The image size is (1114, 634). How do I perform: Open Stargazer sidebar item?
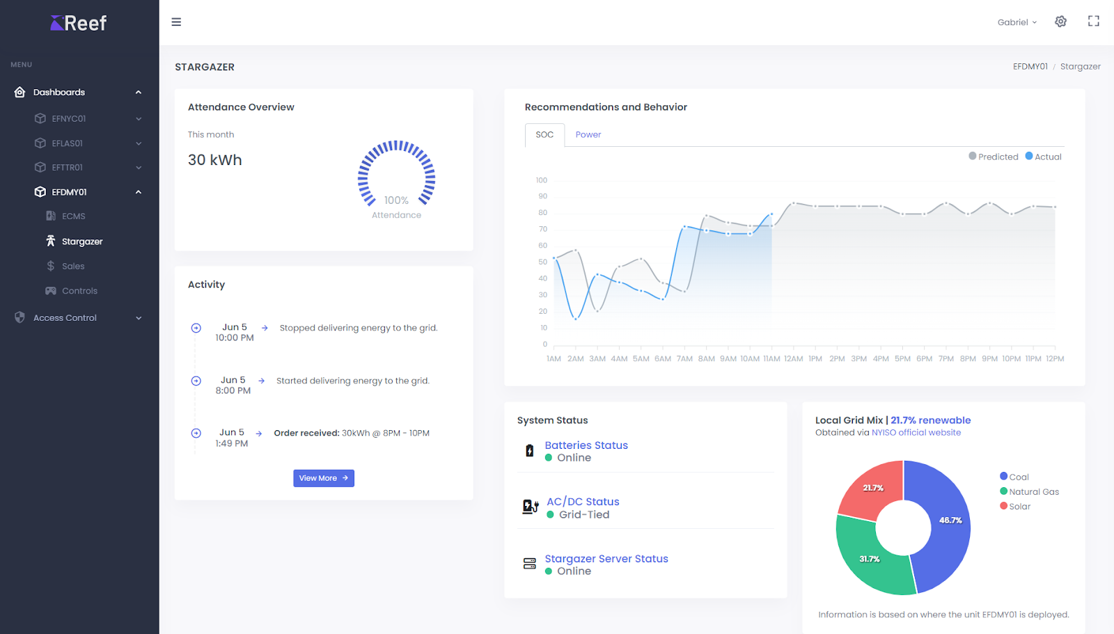(x=81, y=241)
